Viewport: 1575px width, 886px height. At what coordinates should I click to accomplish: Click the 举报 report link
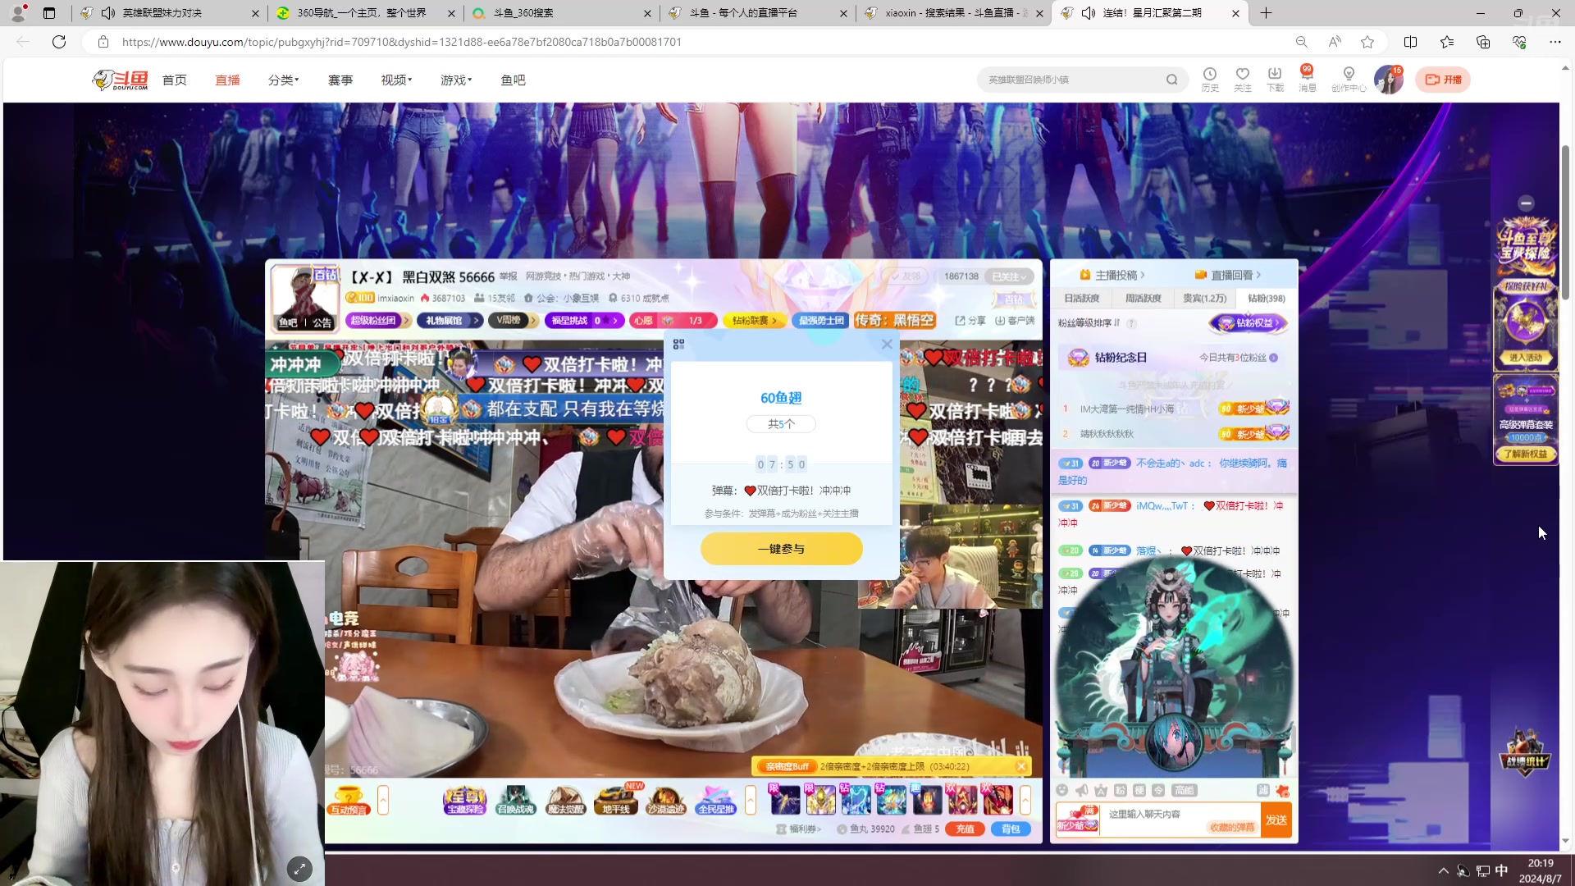click(x=509, y=276)
